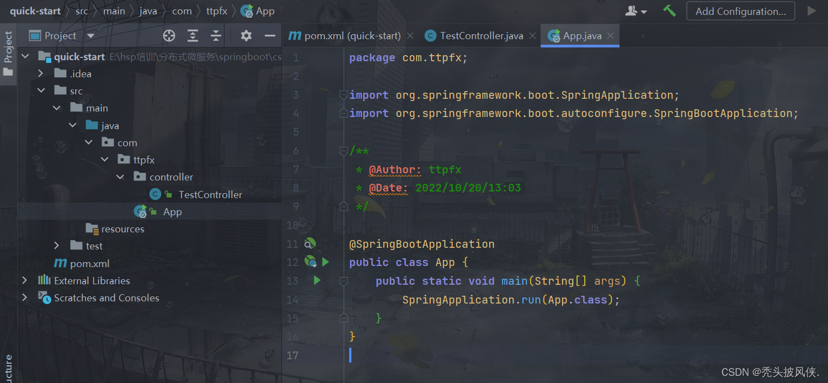Click quick-start in breadcrumb bar

[x=35, y=11]
